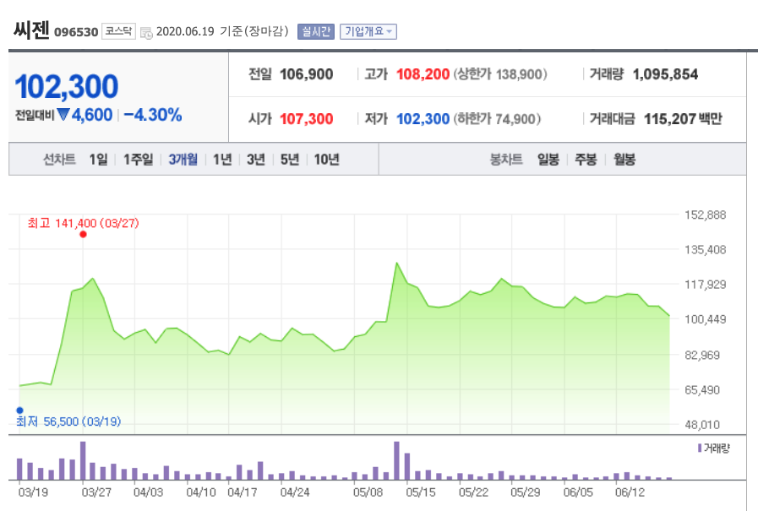Click the 거래대금 value 115,207
This screenshot has height=511, width=758.
point(670,119)
